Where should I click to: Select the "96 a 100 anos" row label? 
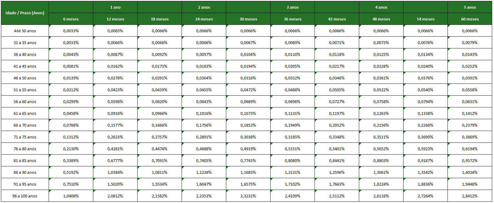25,196
